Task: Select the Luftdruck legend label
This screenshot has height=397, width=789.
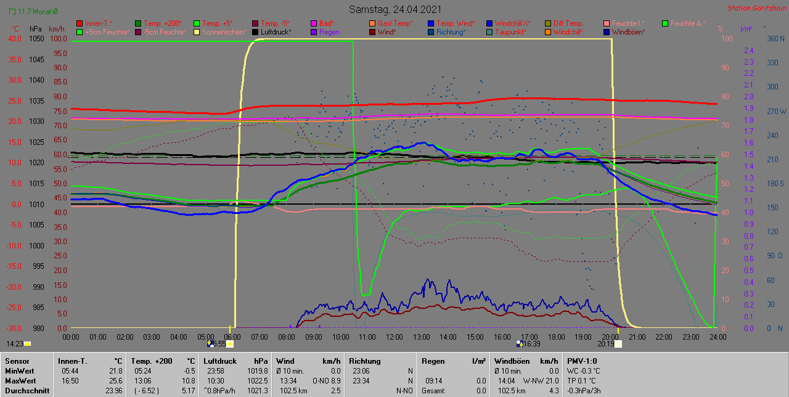Action: pyautogui.click(x=276, y=32)
